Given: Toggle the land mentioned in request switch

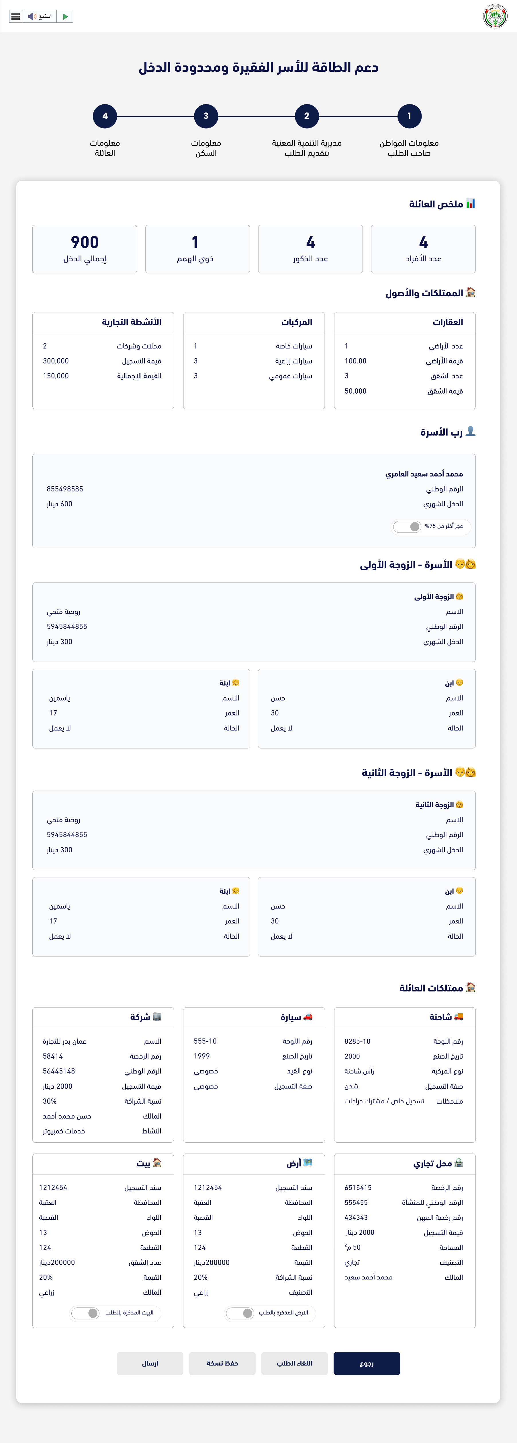Looking at the screenshot, I should click(241, 1313).
